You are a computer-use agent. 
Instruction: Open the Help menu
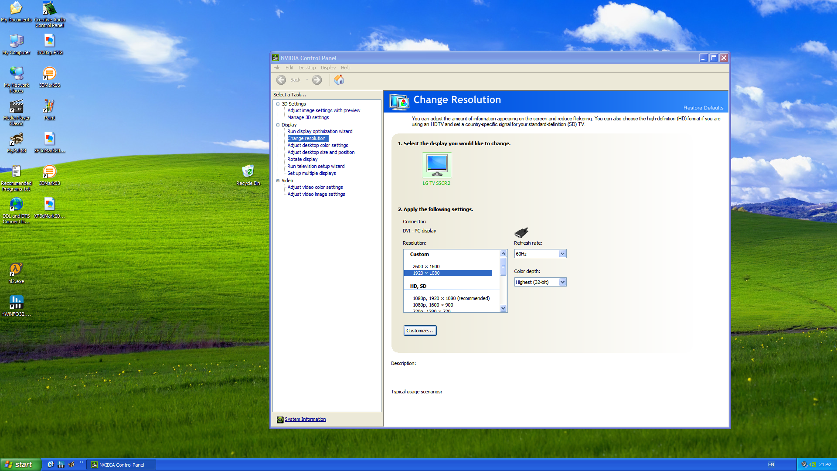click(345, 68)
